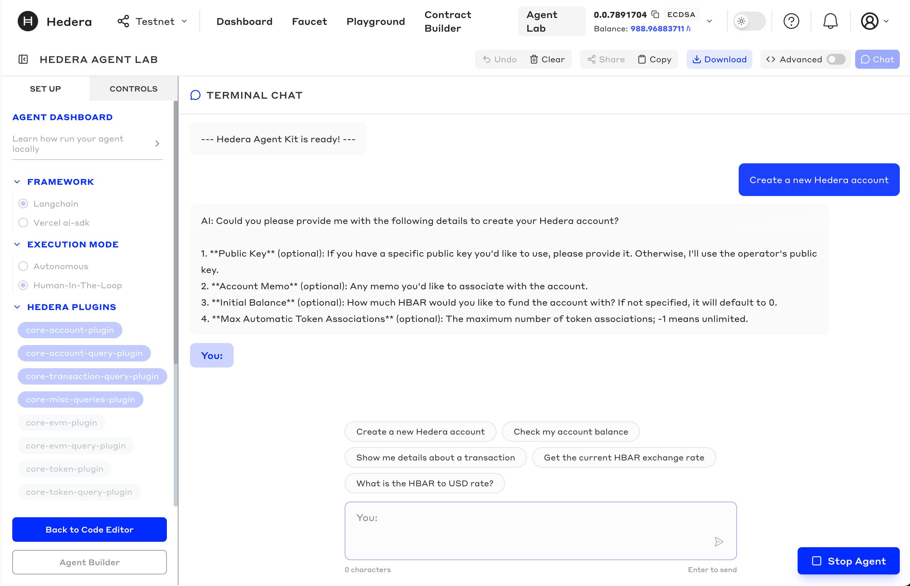Navigate to Contract Builder
The image size is (910, 586).
click(x=448, y=21)
